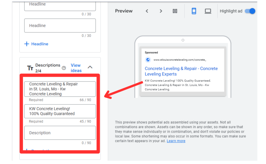Click the text-size icon beside Descriptions

[x=30, y=68]
